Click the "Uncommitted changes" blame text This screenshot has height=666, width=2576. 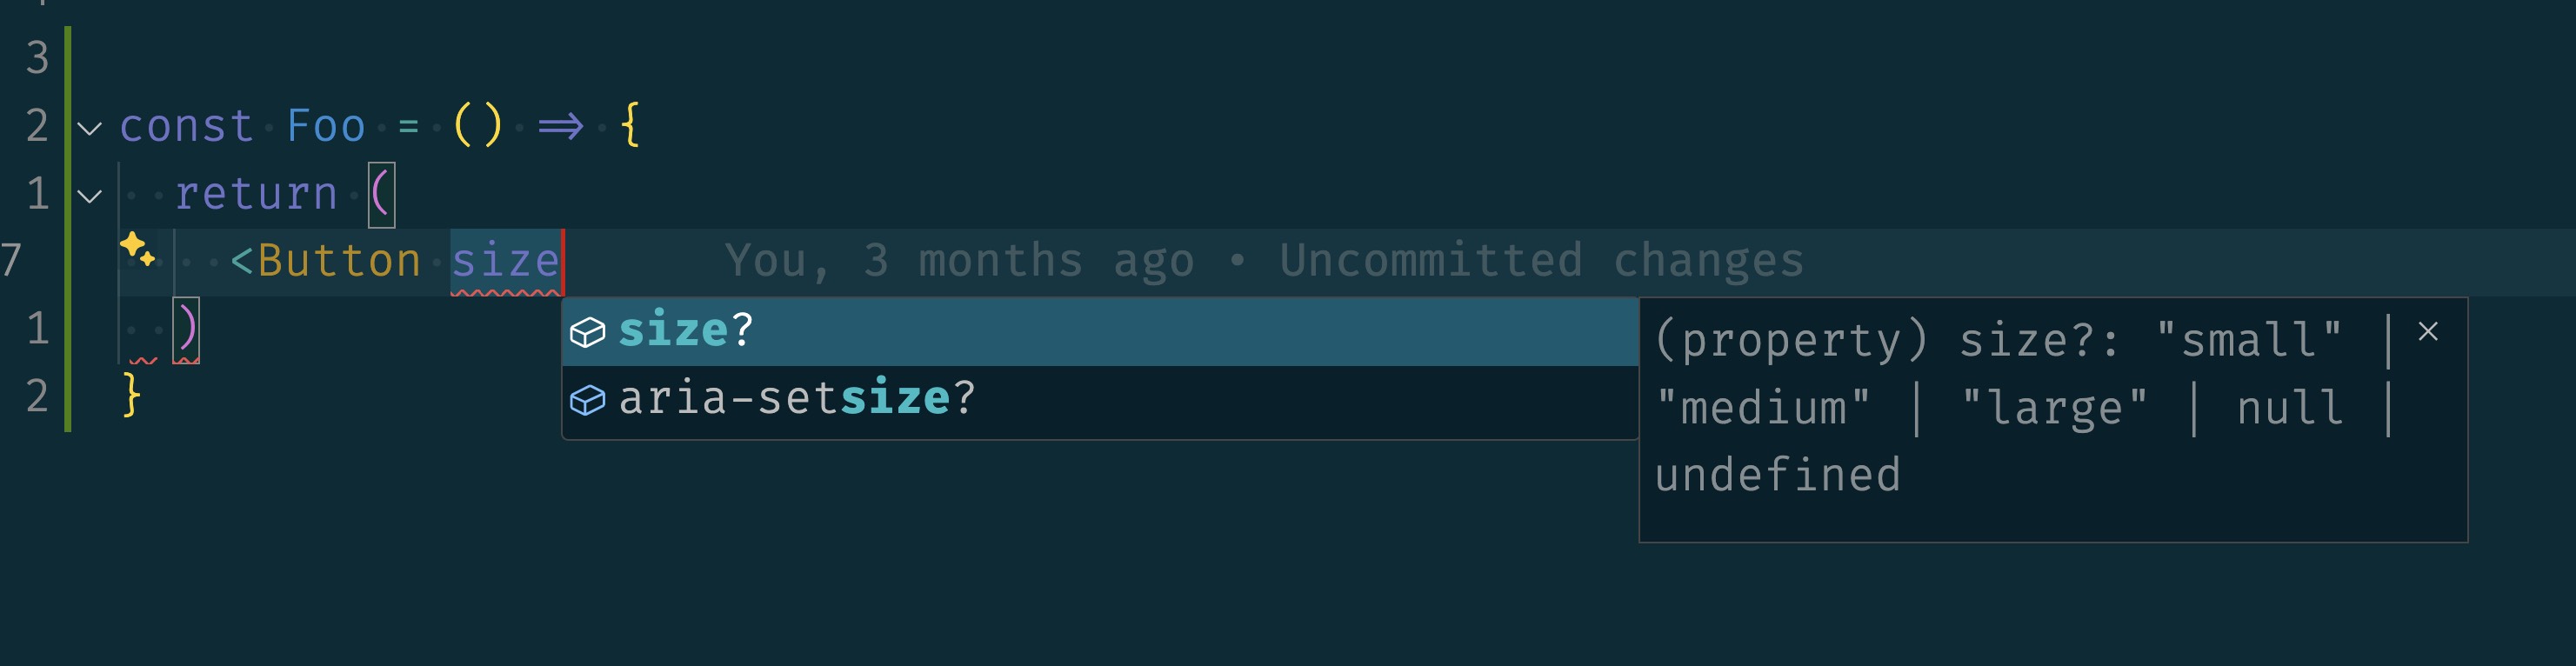point(1541,261)
